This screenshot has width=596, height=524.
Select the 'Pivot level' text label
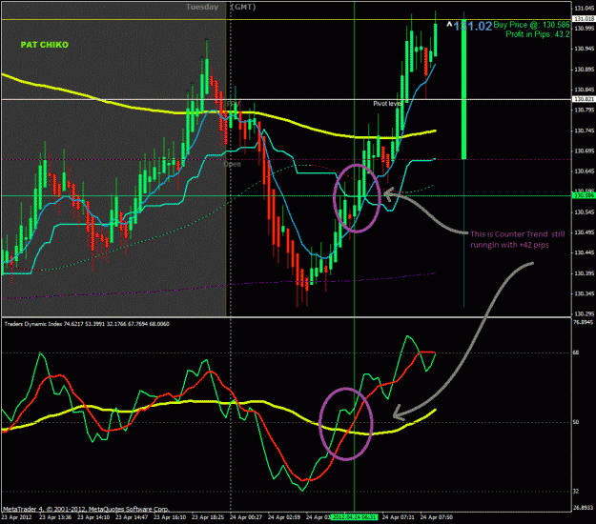click(x=387, y=104)
